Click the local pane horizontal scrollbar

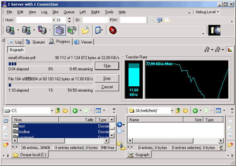pyautogui.click(x=61, y=141)
